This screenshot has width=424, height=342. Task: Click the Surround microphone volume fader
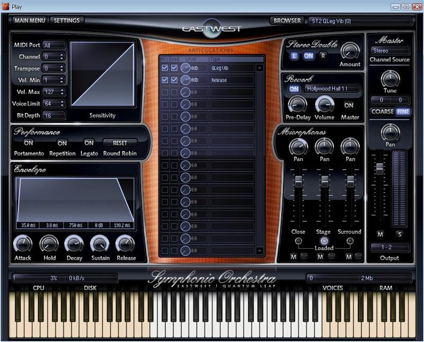click(350, 181)
